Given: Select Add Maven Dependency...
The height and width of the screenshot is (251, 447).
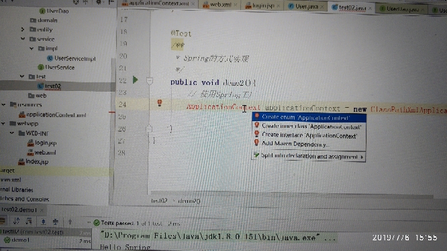Looking at the screenshot, I should point(309,144).
